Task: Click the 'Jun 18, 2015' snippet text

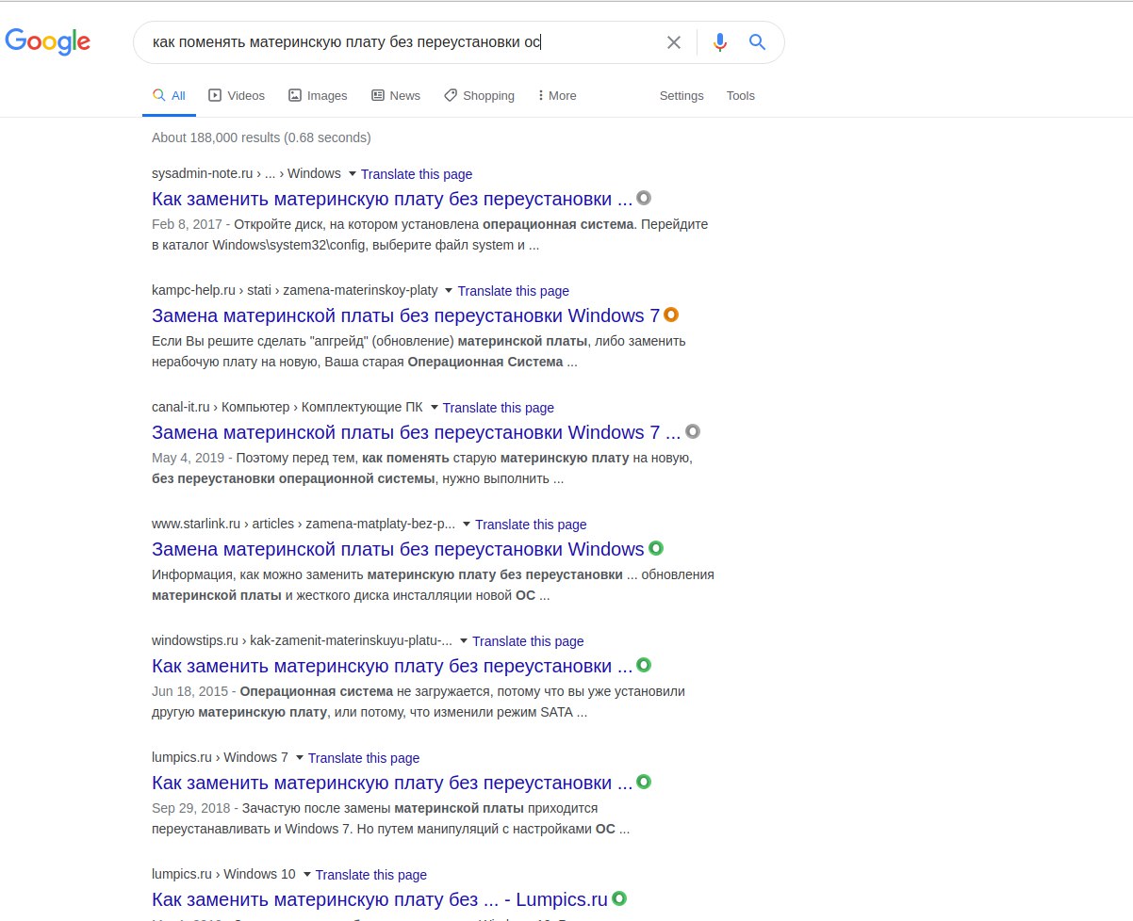Action: click(x=190, y=691)
